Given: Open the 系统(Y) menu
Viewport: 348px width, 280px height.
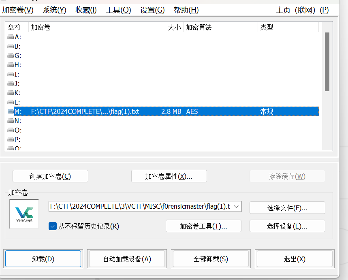Looking at the screenshot, I should (x=54, y=10).
